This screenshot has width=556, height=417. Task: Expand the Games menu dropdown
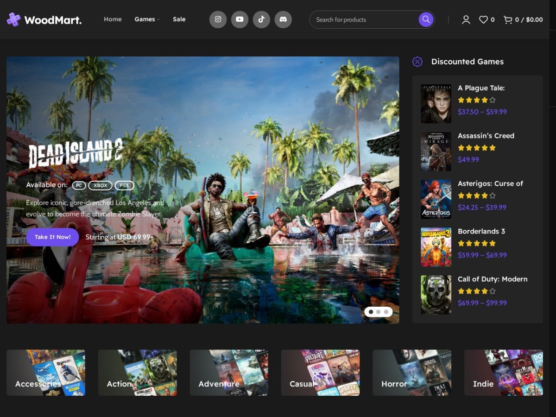coord(147,19)
